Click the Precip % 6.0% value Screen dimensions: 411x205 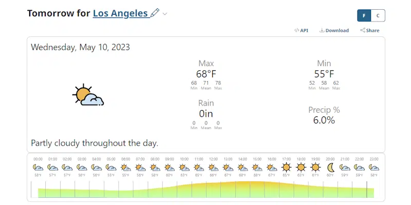tap(324, 120)
